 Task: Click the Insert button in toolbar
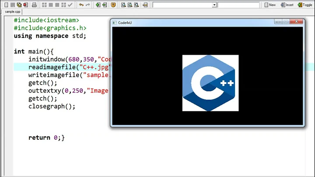click(287, 5)
